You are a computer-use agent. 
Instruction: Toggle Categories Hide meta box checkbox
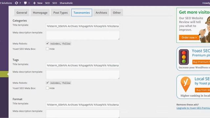click(x=47, y=49)
